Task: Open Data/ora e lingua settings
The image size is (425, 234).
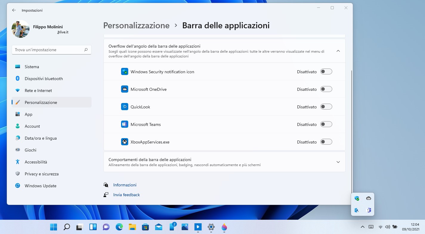Action: [x=52, y=138]
